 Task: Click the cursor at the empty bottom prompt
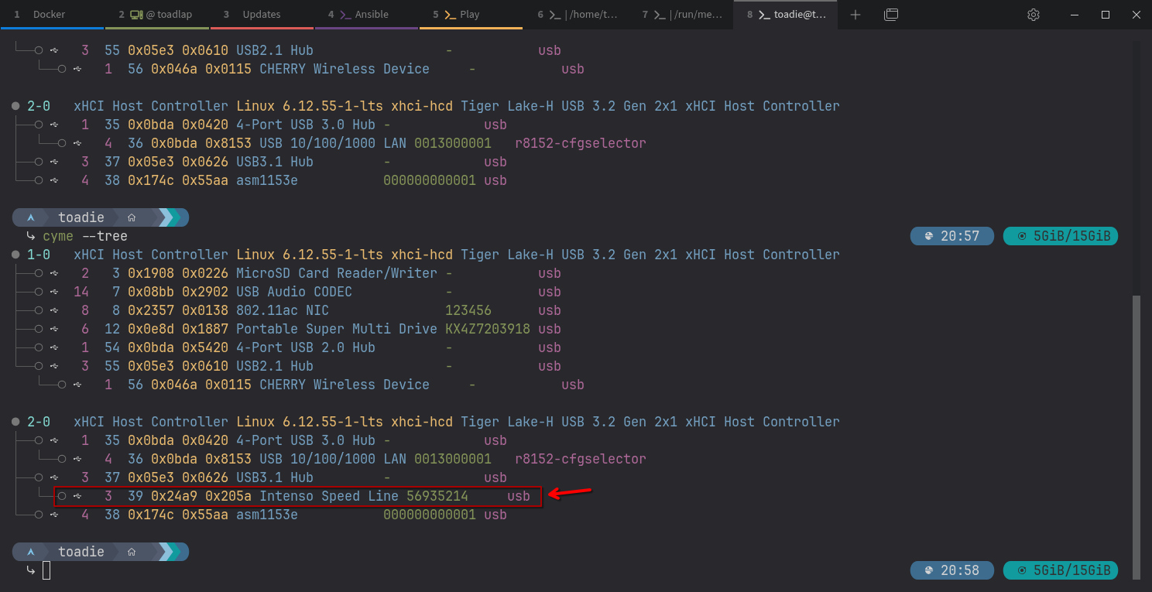click(x=46, y=570)
